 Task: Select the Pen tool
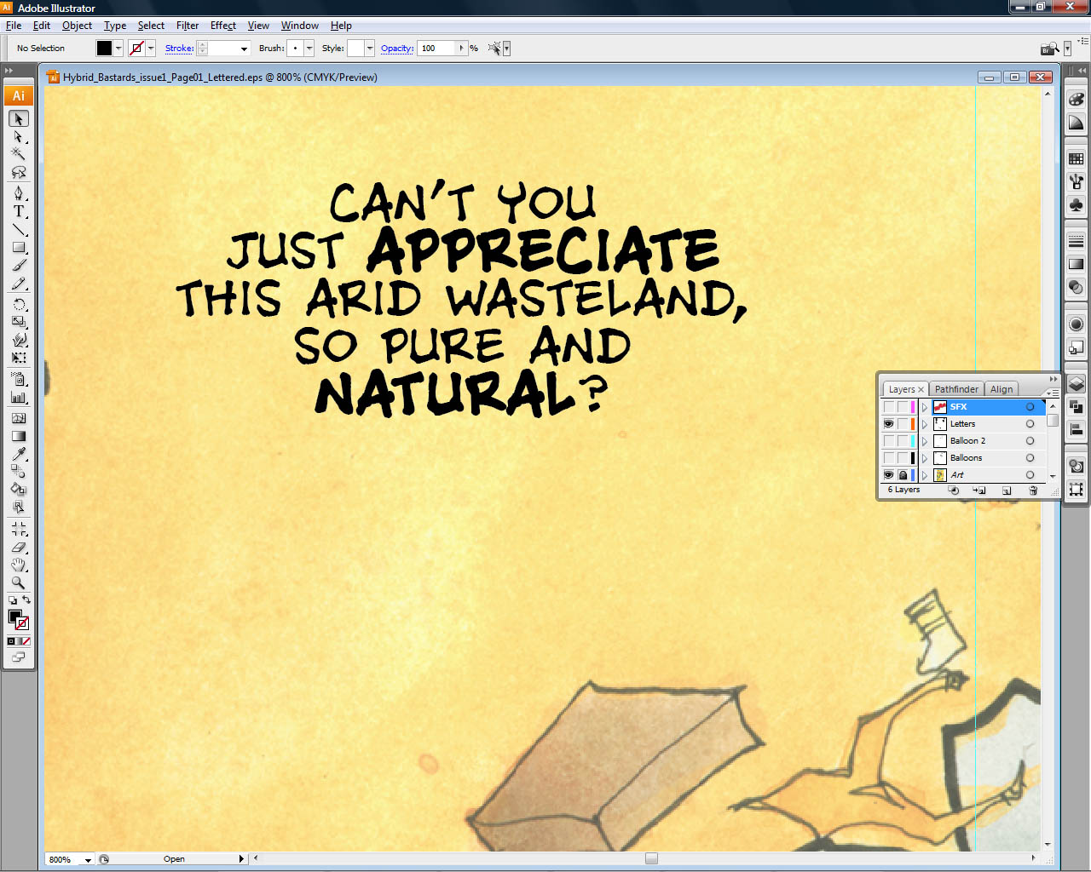pos(19,193)
